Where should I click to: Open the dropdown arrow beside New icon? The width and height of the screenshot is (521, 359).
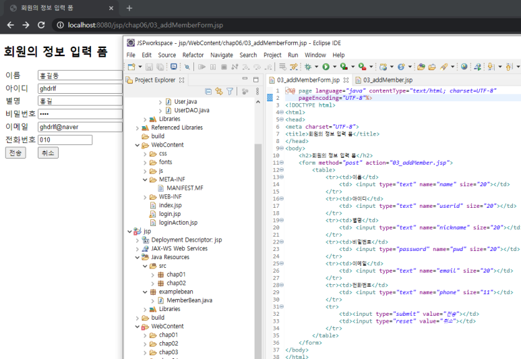point(140,67)
